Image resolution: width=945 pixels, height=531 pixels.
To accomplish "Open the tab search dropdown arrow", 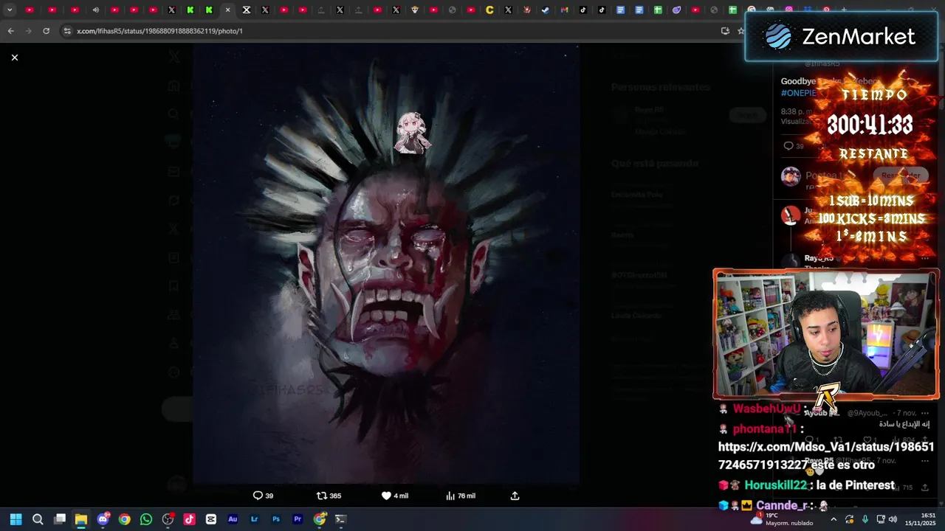I will [10, 10].
